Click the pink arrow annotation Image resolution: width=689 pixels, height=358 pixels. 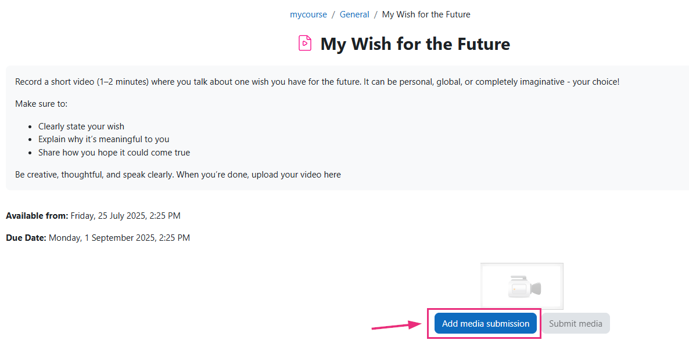tap(397, 326)
